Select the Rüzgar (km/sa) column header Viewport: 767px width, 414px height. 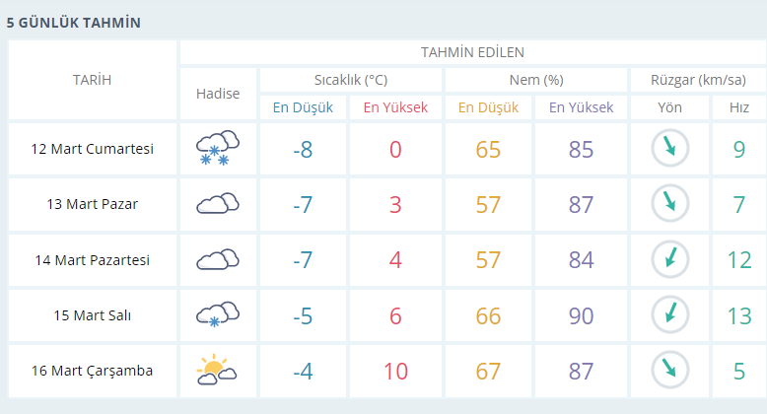[x=698, y=80]
